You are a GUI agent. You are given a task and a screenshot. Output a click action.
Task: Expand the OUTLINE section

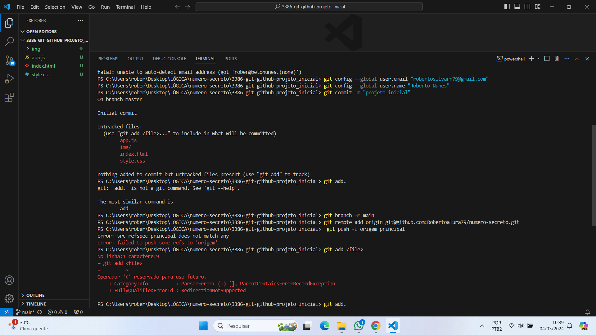pos(54,295)
